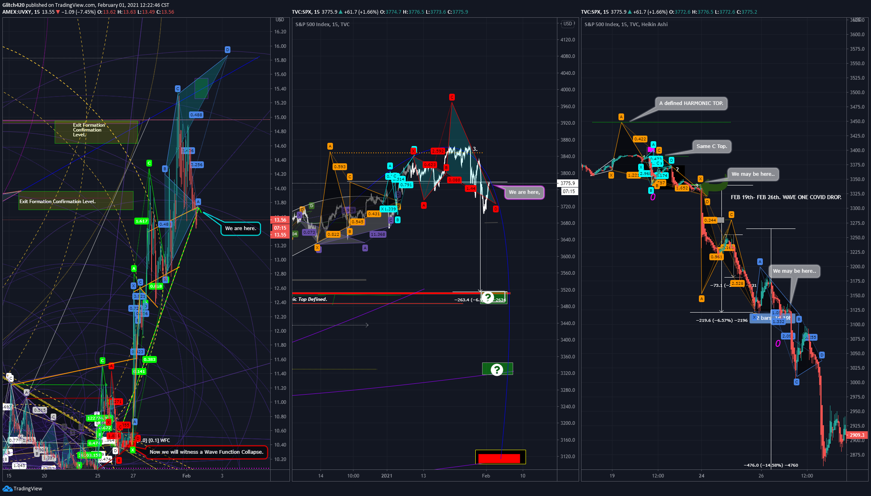Click the red 13.56 price label on UVXY axis
The image size is (871, 496).
280,220
